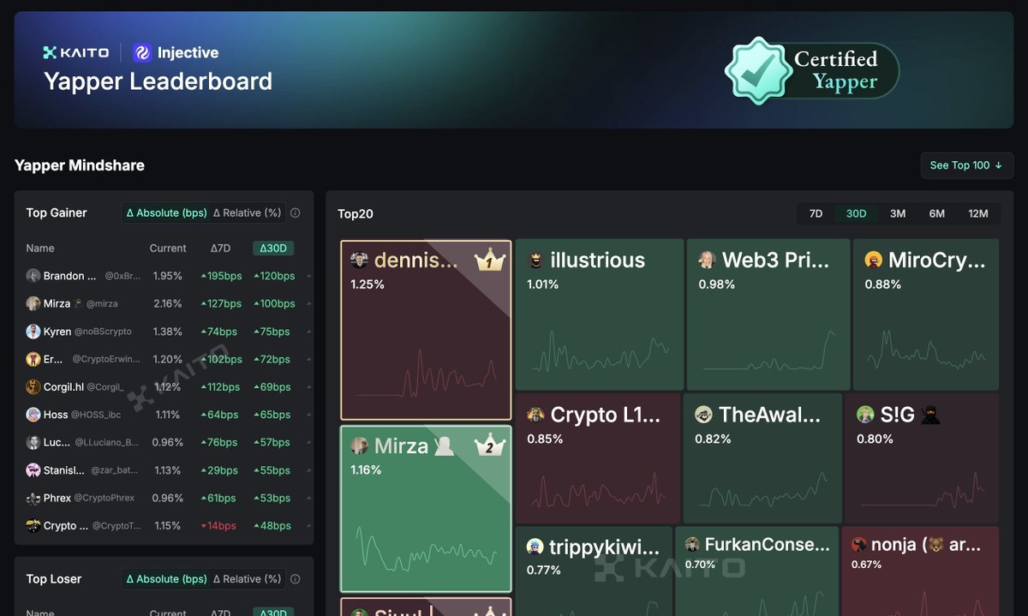The width and height of the screenshot is (1028, 616).
Task: Click the avatar in the @zar_bat row
Action: pos(33,470)
